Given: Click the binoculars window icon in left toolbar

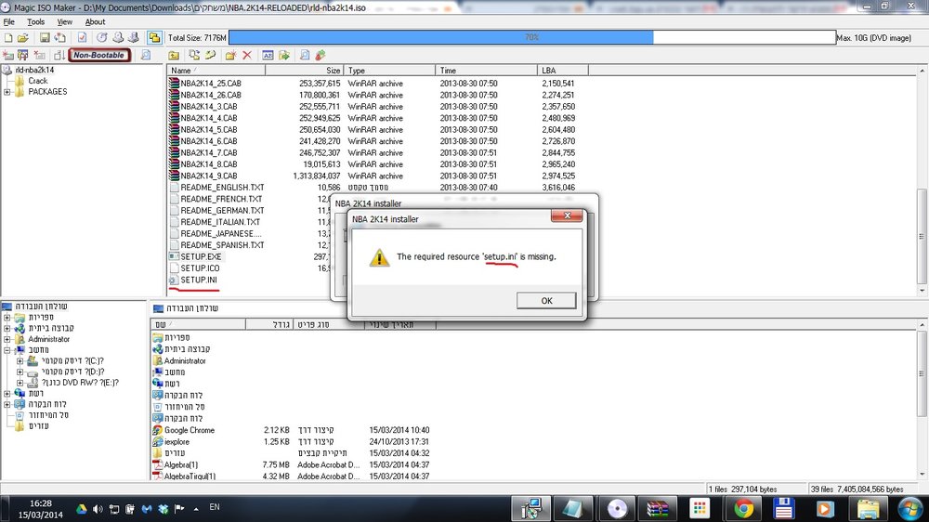Looking at the screenshot, I should 22,55.
